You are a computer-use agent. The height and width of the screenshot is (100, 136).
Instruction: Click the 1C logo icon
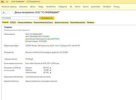[2, 2]
